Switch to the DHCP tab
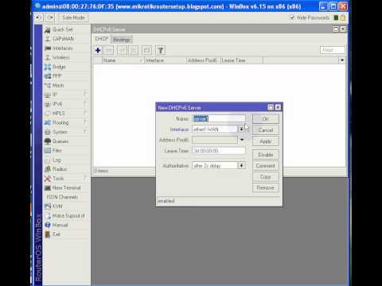This screenshot has height=286, width=382. 102,39
